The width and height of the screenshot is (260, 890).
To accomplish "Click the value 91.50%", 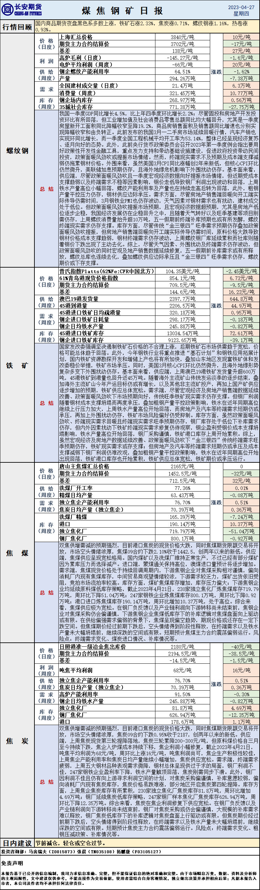I will coord(182,695).
